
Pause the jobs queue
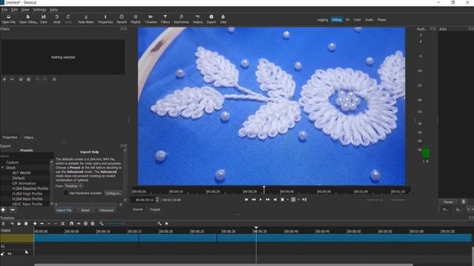(x=448, y=202)
